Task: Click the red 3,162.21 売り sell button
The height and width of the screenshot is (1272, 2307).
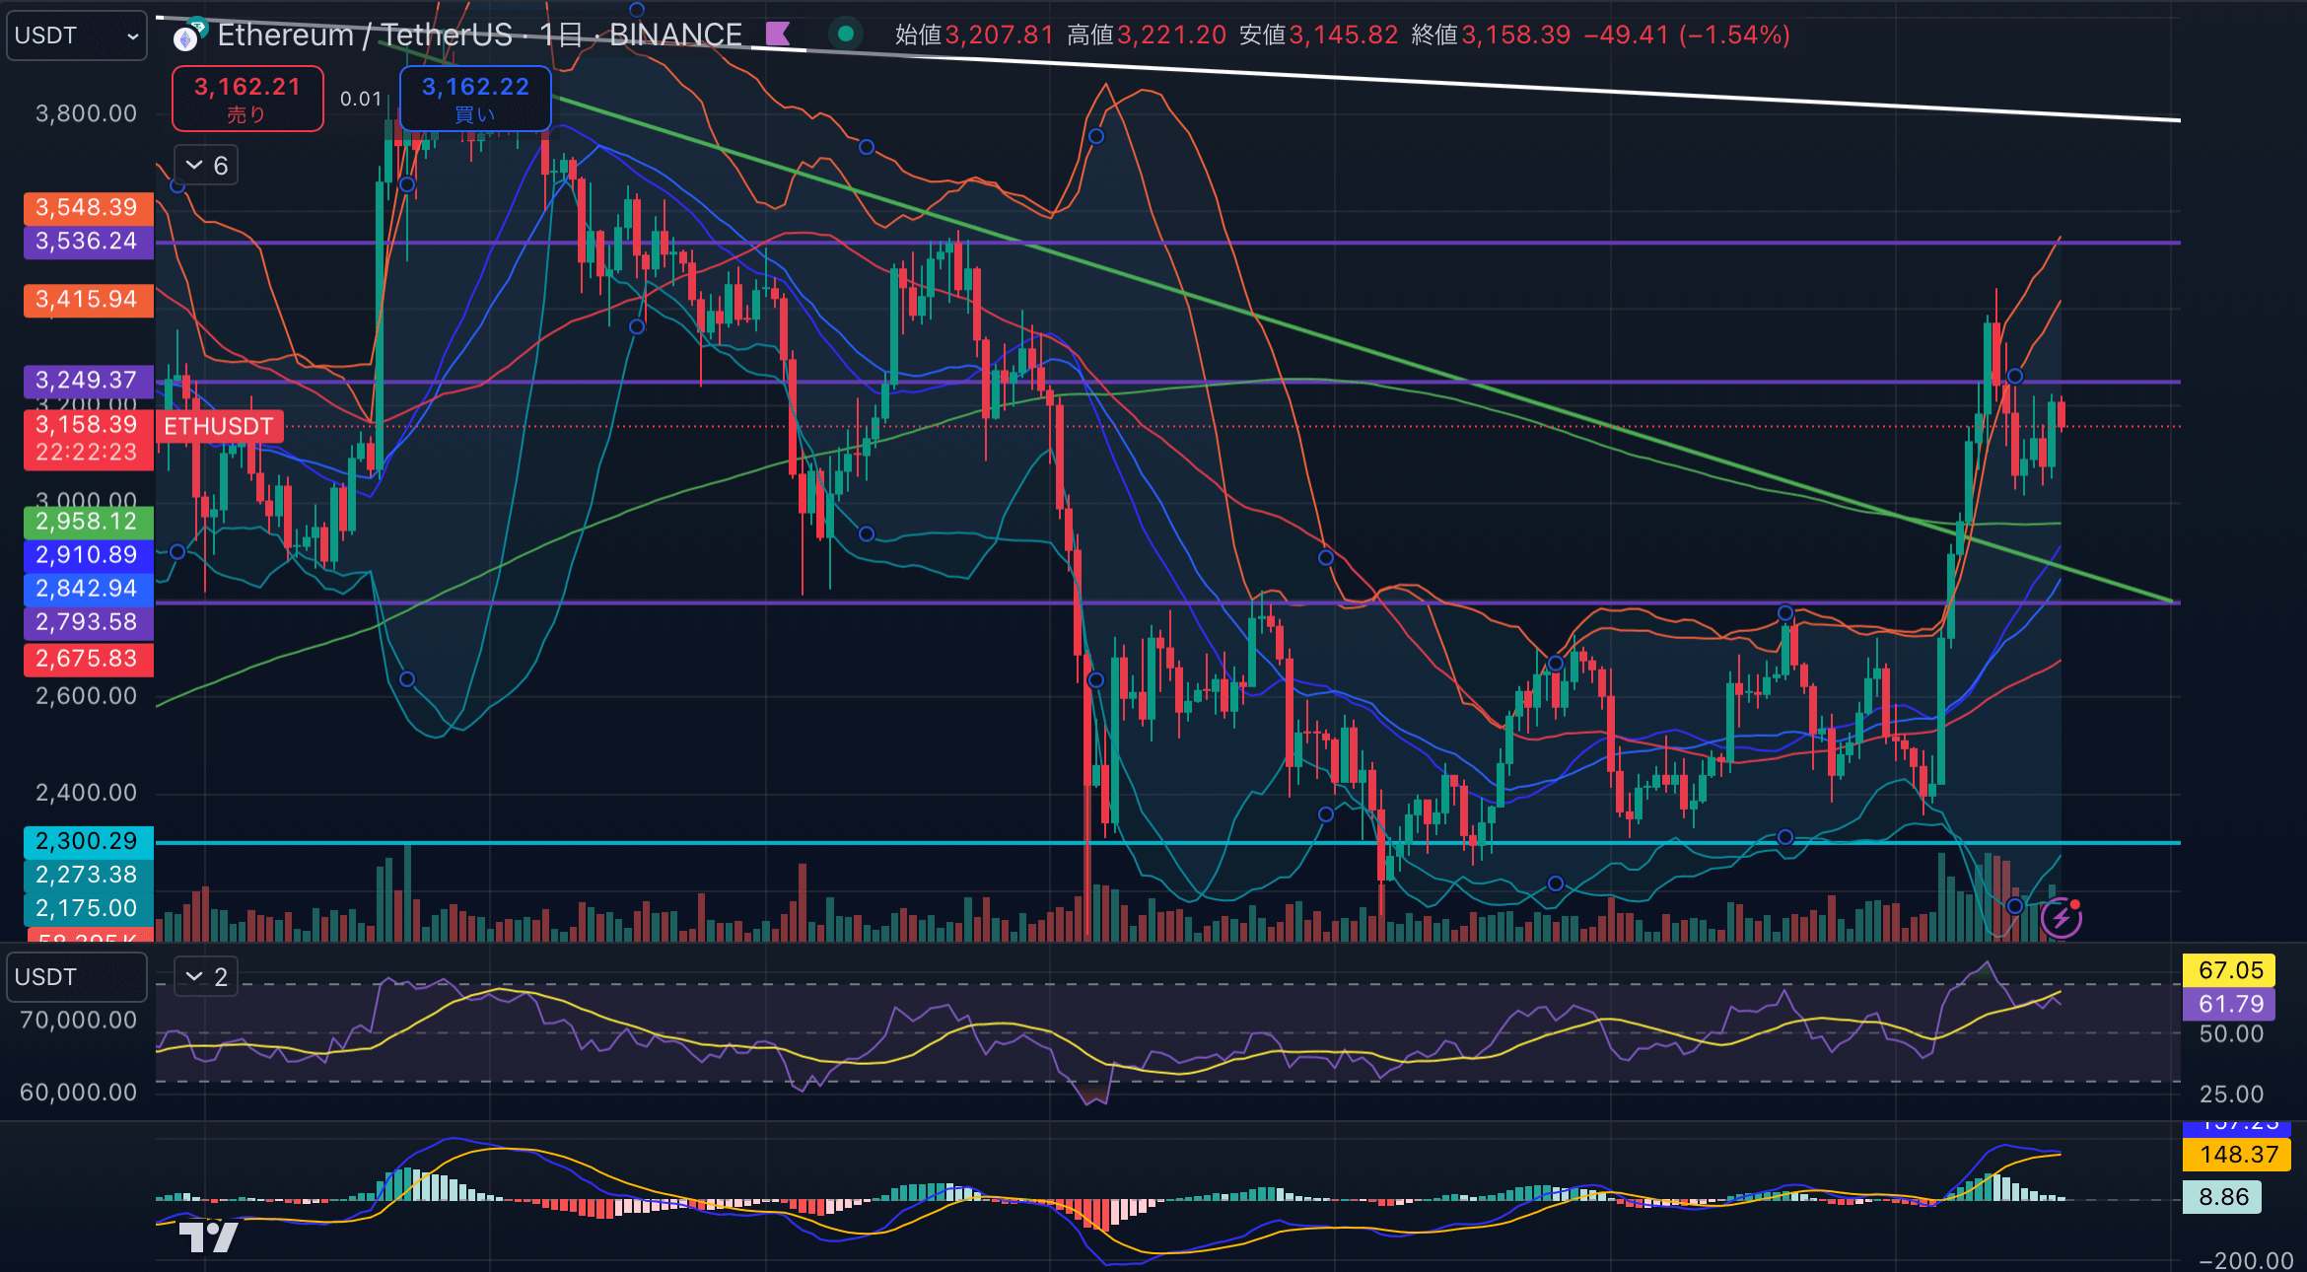Action: [247, 99]
